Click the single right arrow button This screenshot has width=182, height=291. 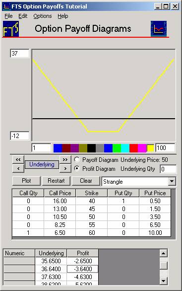pos(65,168)
